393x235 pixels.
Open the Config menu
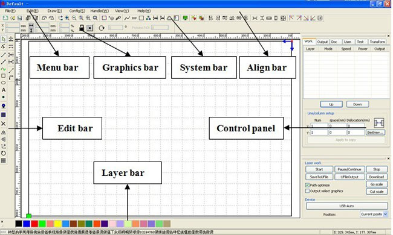pyautogui.click(x=77, y=11)
